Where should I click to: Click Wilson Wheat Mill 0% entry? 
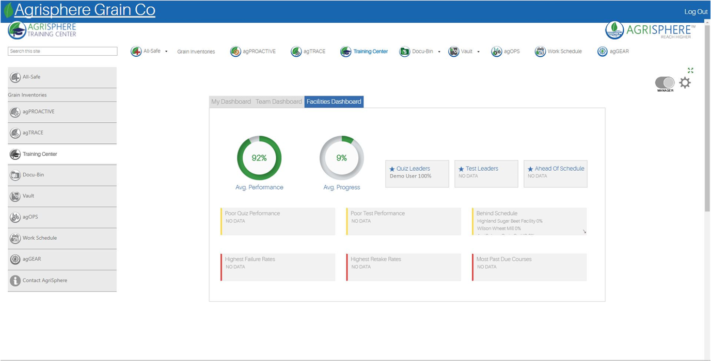[499, 228]
